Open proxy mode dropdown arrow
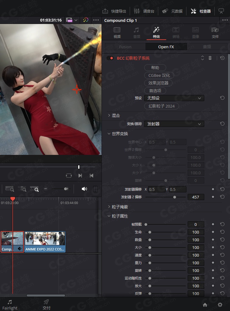Viewport: 230px width, 311px height. (76, 20)
